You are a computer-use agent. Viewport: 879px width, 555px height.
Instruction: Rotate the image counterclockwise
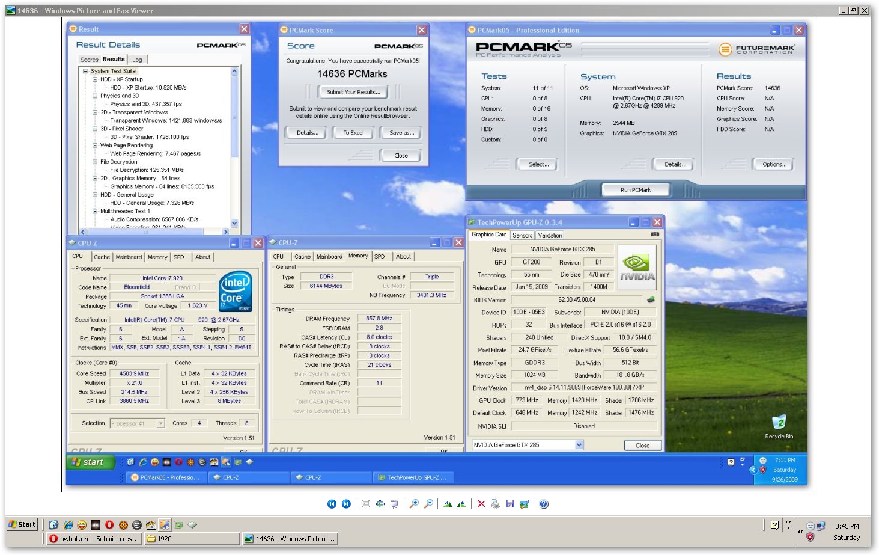coord(461,504)
